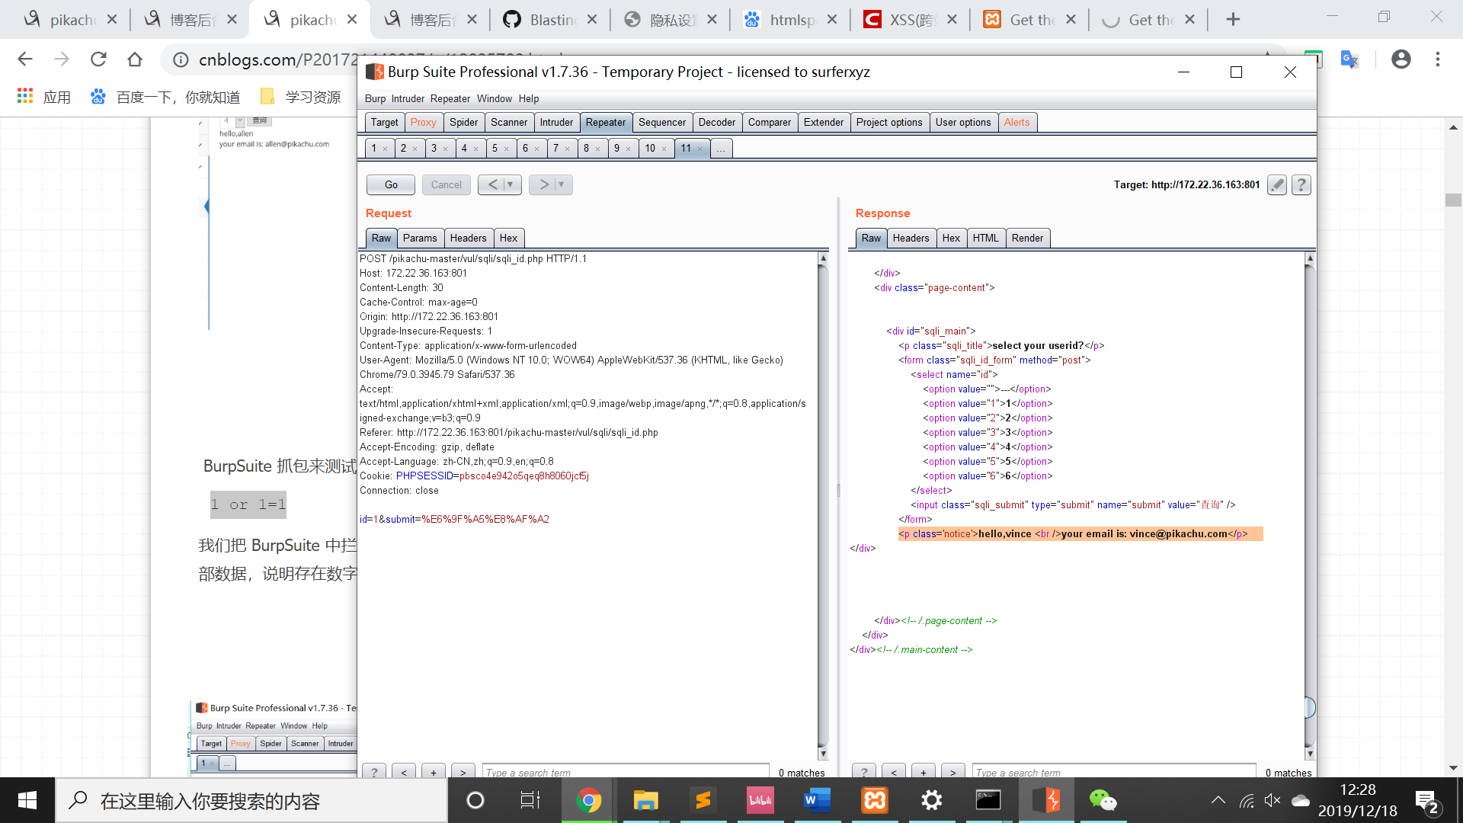Add new Repeater tab with ellipsis tab
Screen dimensions: 1463x823
pos(720,149)
